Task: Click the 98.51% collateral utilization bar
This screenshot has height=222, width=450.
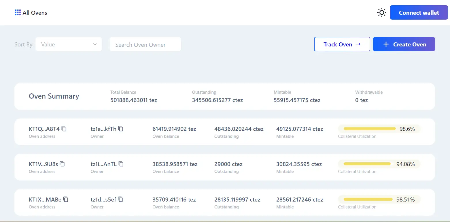Action: (368, 199)
